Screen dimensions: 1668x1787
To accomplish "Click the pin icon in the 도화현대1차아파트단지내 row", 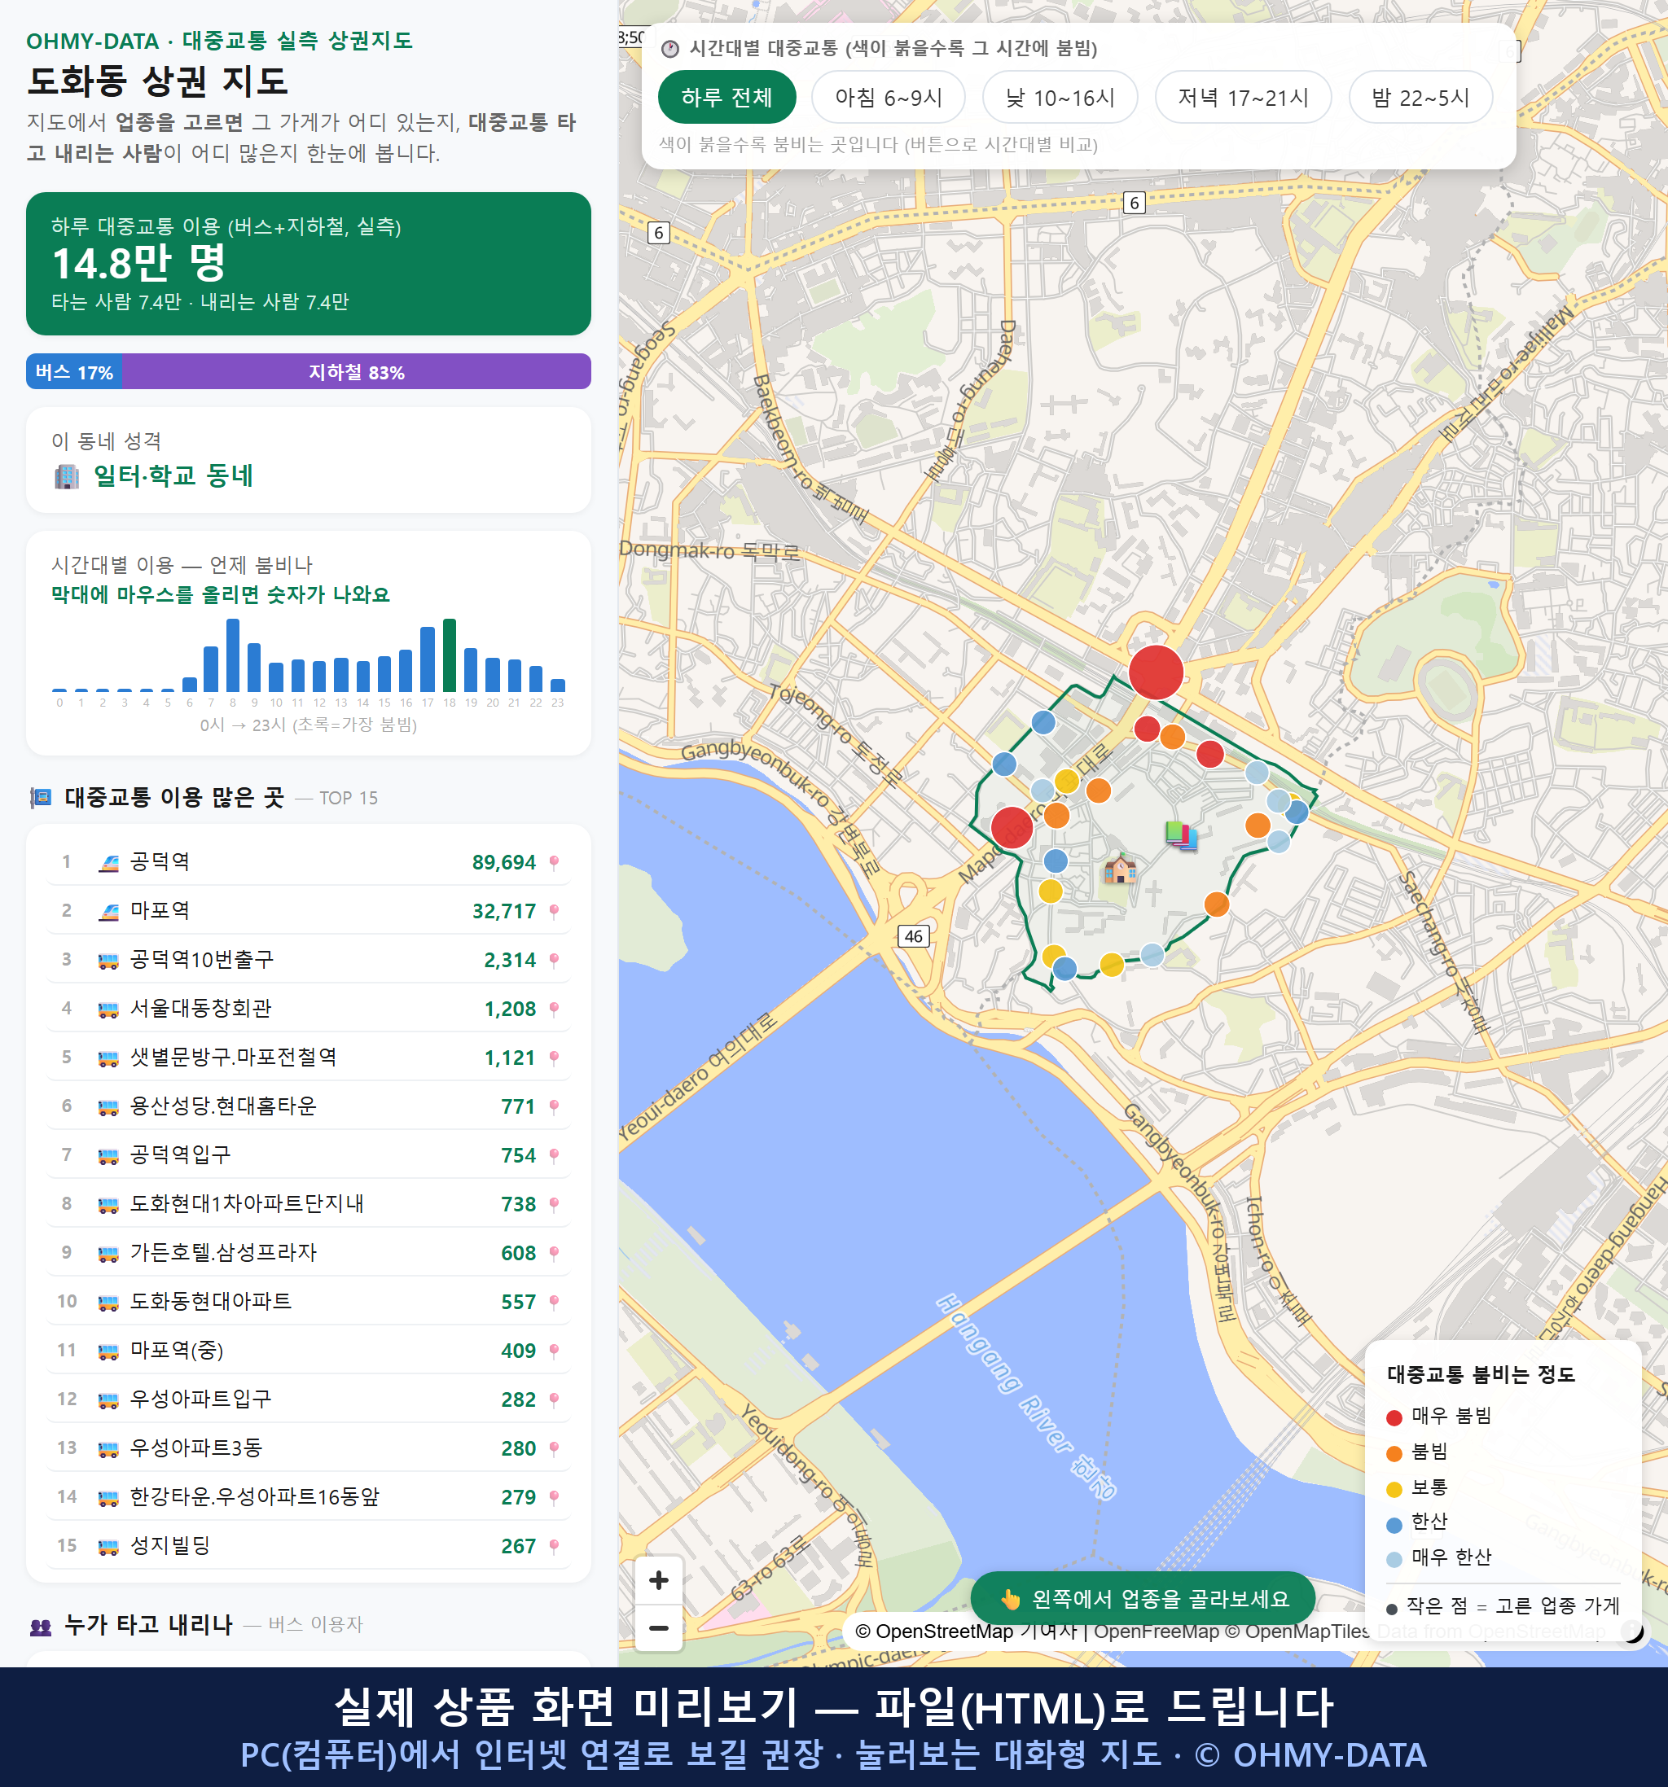I will (554, 1205).
